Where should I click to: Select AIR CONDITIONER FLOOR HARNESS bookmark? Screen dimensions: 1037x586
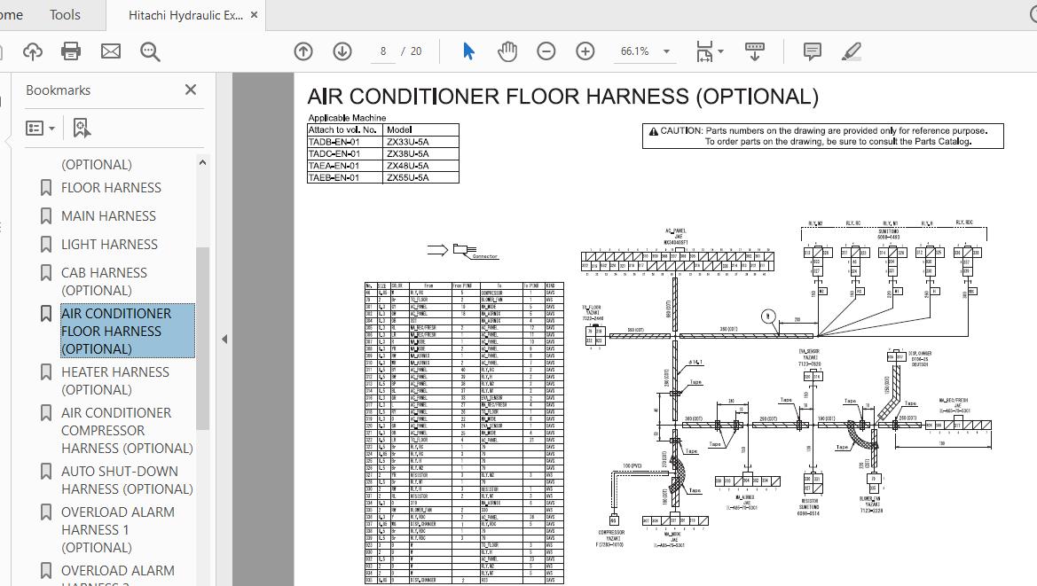(128, 331)
